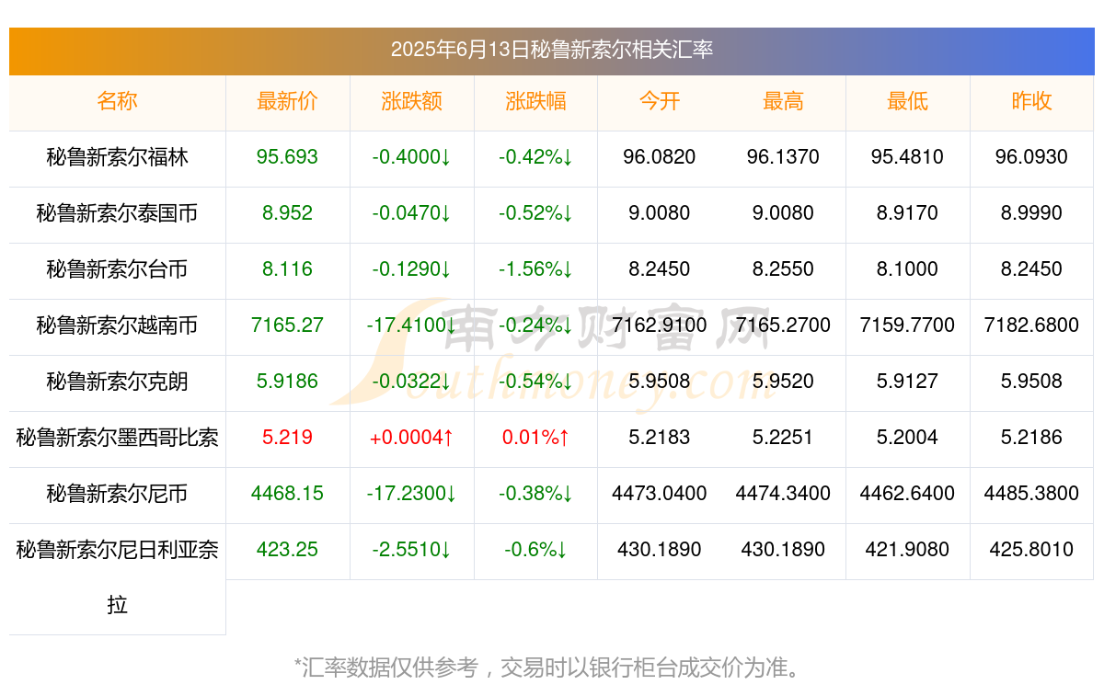This screenshot has width=1104, height=696.
Task: Click the 昨收 column header
Action: point(1031,101)
